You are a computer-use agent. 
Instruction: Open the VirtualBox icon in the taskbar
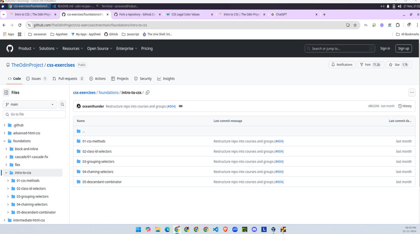pyautogui.click(x=273, y=229)
